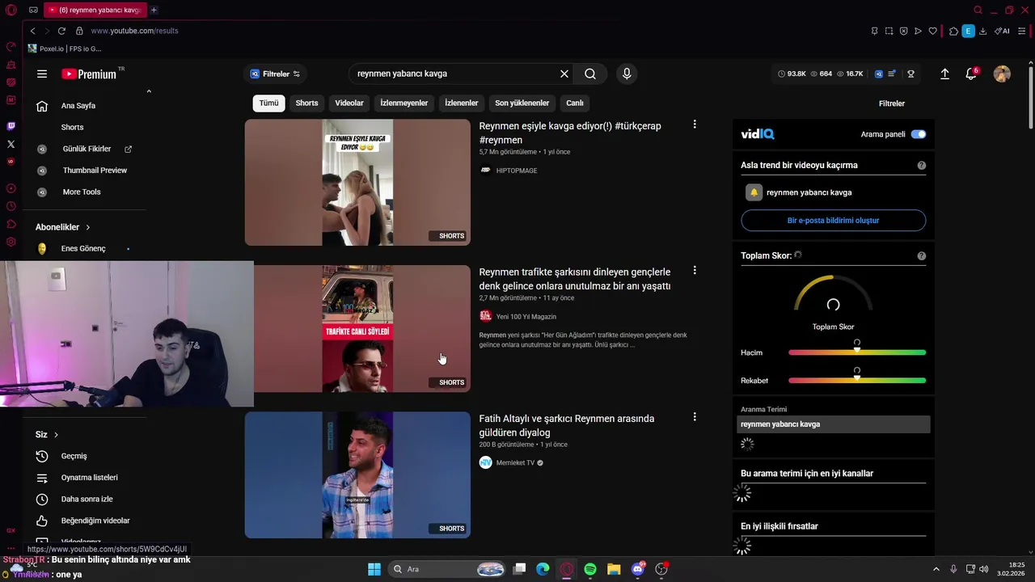The image size is (1035, 582).
Task: Select the İzlenenler filter chip
Action: pos(462,103)
